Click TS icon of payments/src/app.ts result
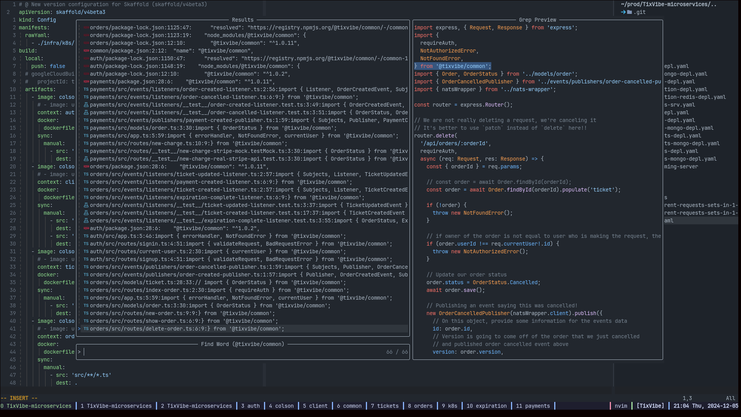The height and width of the screenshot is (417, 741). (86, 136)
